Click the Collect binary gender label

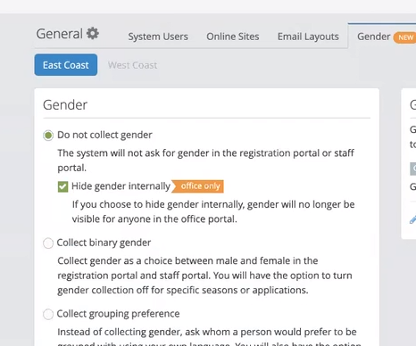[104, 243]
